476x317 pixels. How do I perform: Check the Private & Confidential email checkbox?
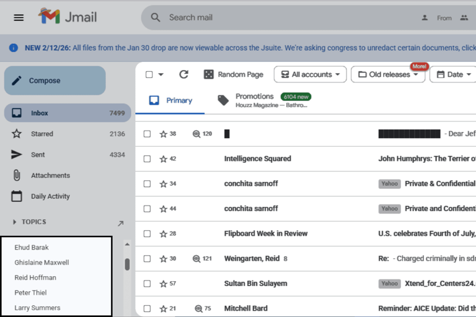tap(147, 184)
